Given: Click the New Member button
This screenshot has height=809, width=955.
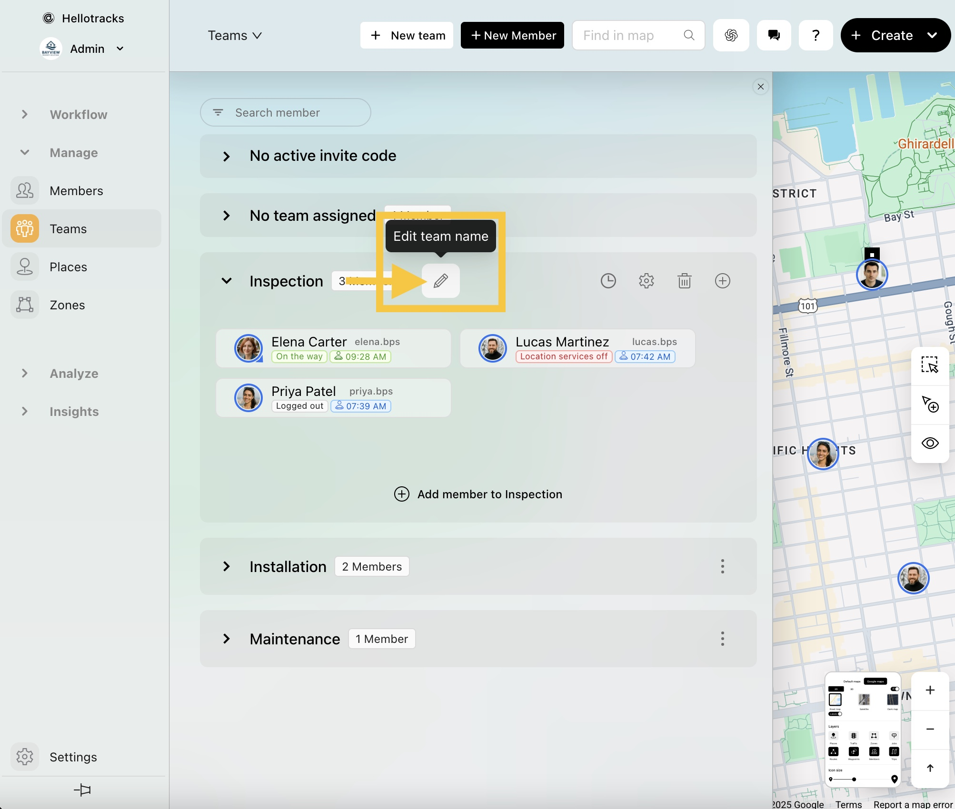Looking at the screenshot, I should [x=512, y=35].
